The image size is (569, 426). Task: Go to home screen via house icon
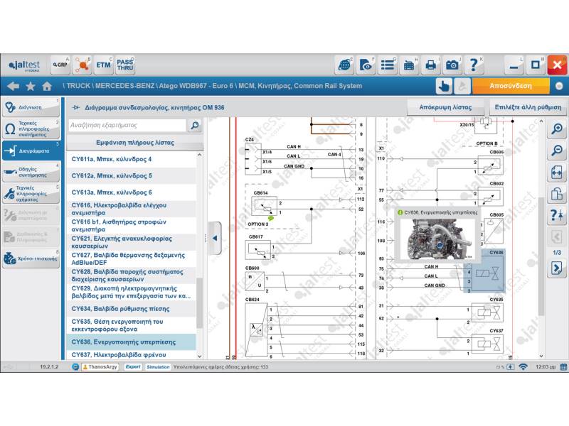(x=47, y=86)
